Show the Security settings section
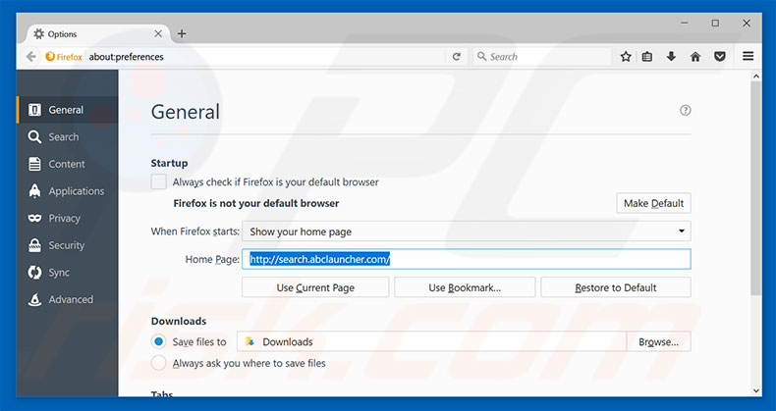 click(x=67, y=245)
